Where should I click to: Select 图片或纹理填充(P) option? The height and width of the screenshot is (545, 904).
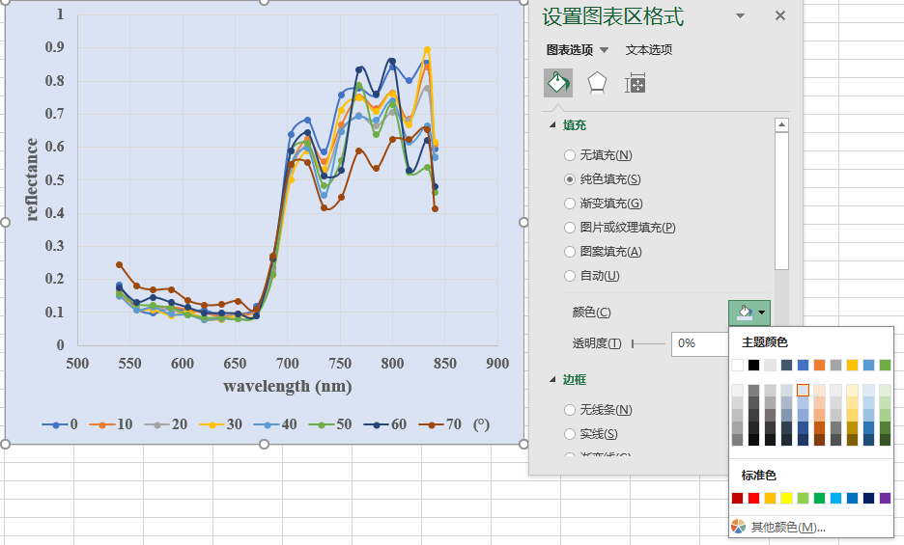[620, 228]
